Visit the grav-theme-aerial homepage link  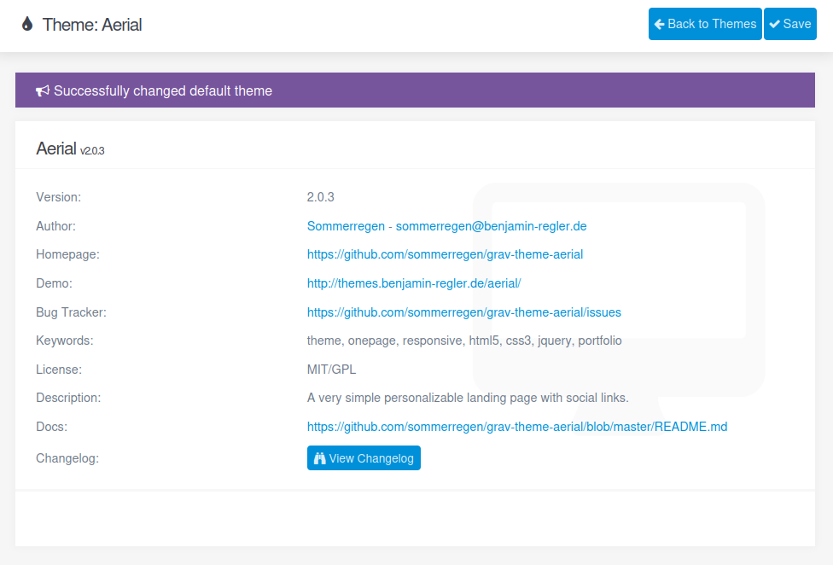(445, 254)
